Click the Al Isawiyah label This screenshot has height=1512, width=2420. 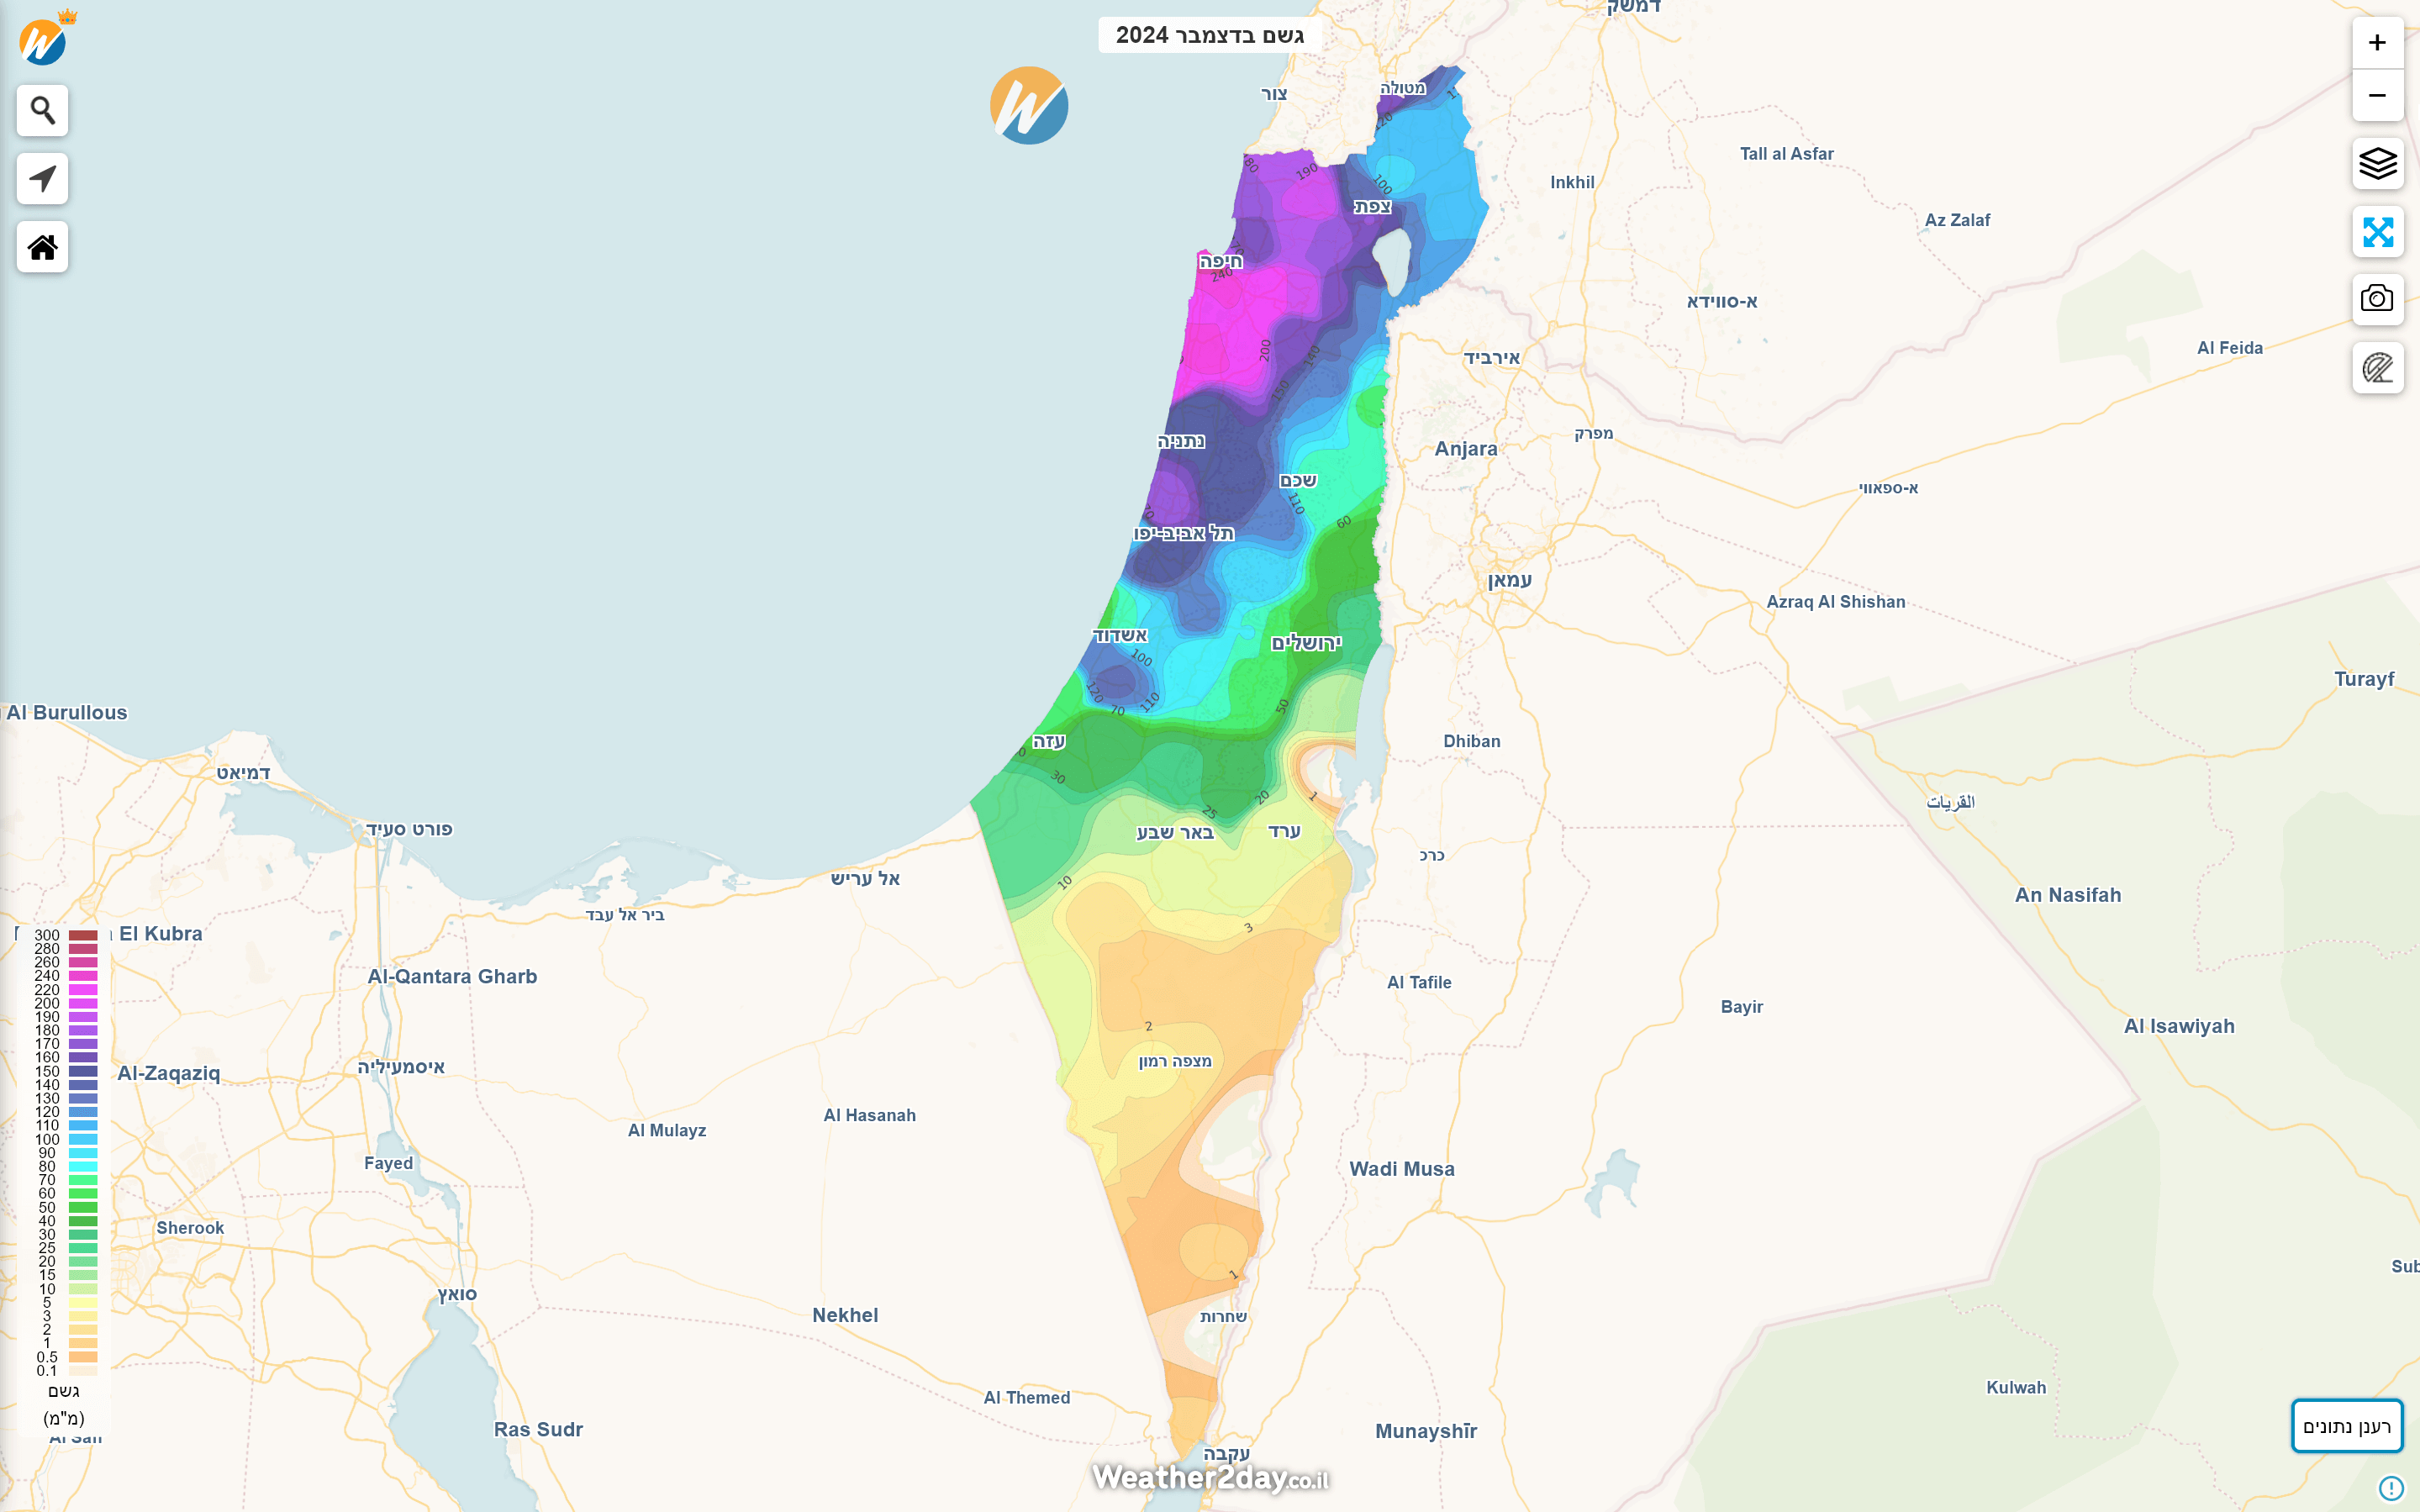[2179, 1026]
